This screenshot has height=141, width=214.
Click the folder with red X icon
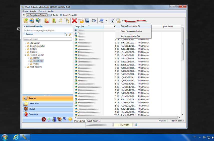[46, 21]
